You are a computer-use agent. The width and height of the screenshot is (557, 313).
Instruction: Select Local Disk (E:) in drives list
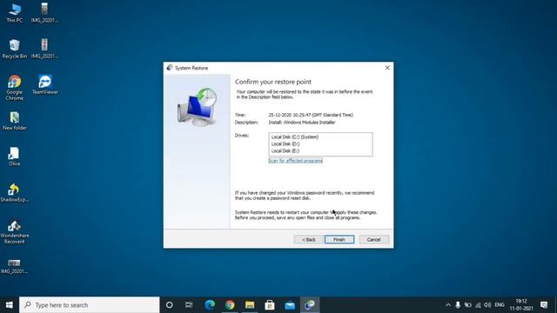[x=285, y=150]
